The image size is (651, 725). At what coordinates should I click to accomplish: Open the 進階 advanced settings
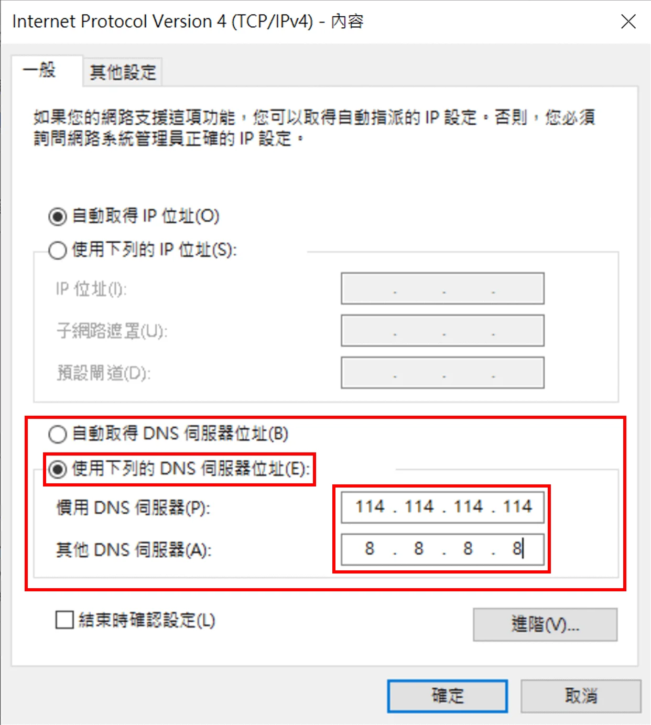pos(545,624)
